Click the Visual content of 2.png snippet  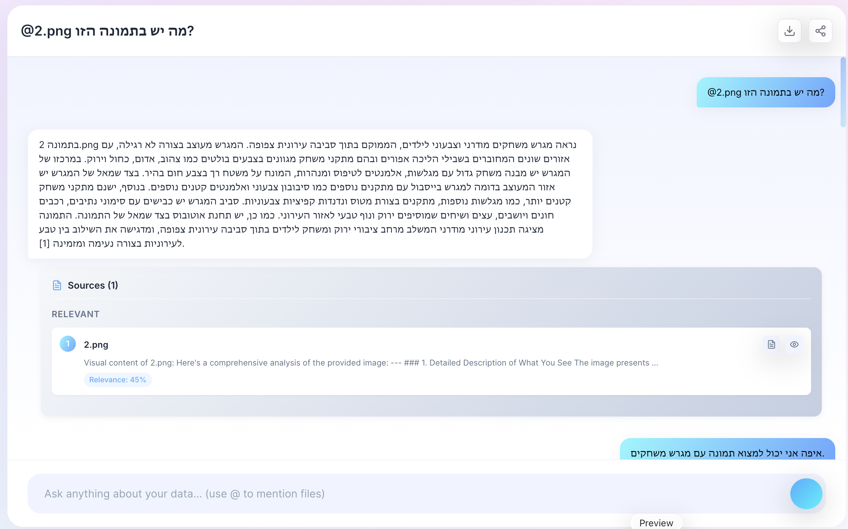click(x=371, y=363)
